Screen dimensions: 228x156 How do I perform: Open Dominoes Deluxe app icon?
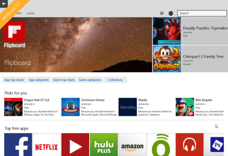click(x=70, y=107)
